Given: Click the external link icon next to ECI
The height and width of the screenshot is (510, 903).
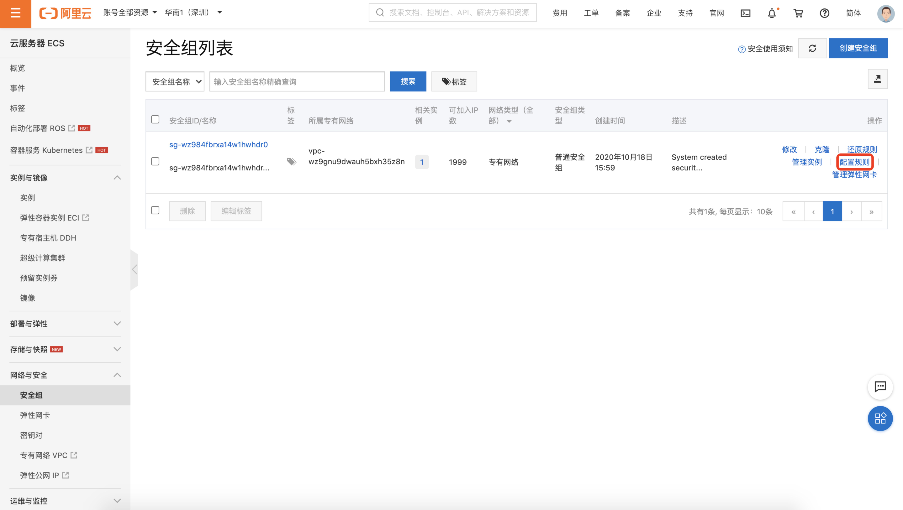Looking at the screenshot, I should point(86,217).
